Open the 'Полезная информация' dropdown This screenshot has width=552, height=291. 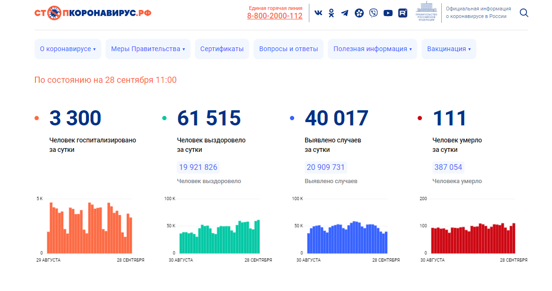click(372, 49)
